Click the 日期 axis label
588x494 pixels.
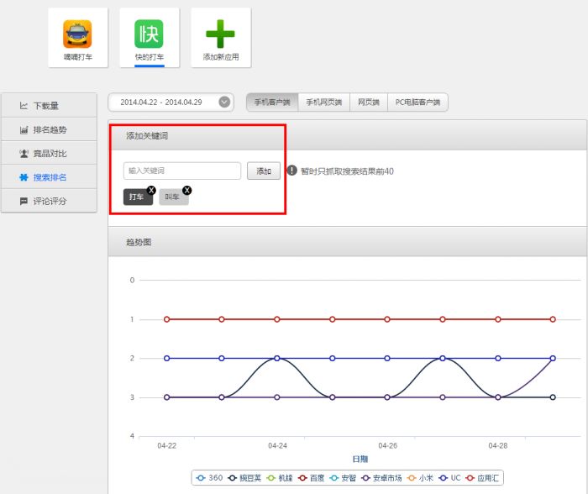point(360,459)
